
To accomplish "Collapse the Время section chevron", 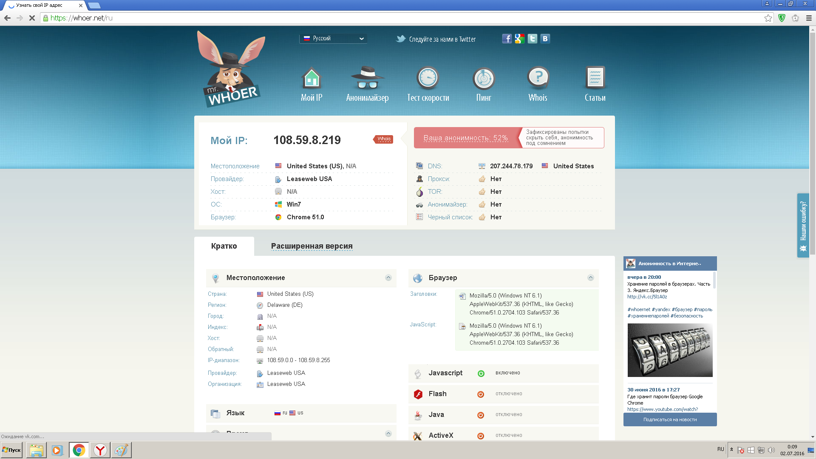I will click(388, 433).
